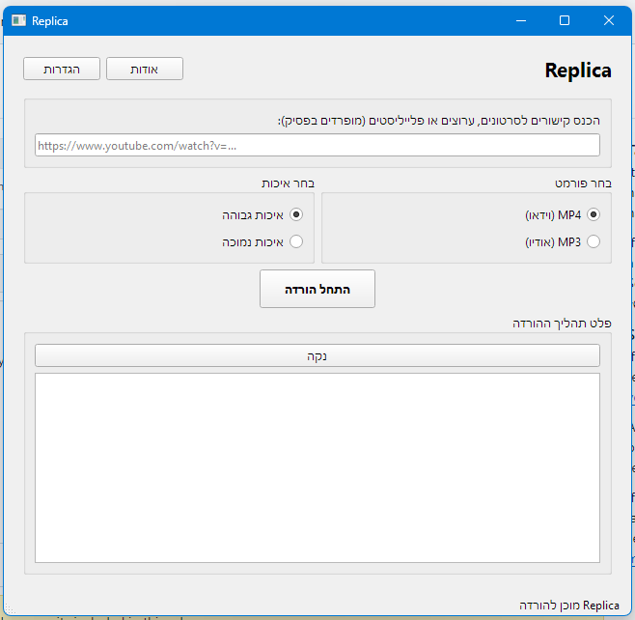635x620 pixels.
Task: Close the Replica window
Action: coord(608,20)
